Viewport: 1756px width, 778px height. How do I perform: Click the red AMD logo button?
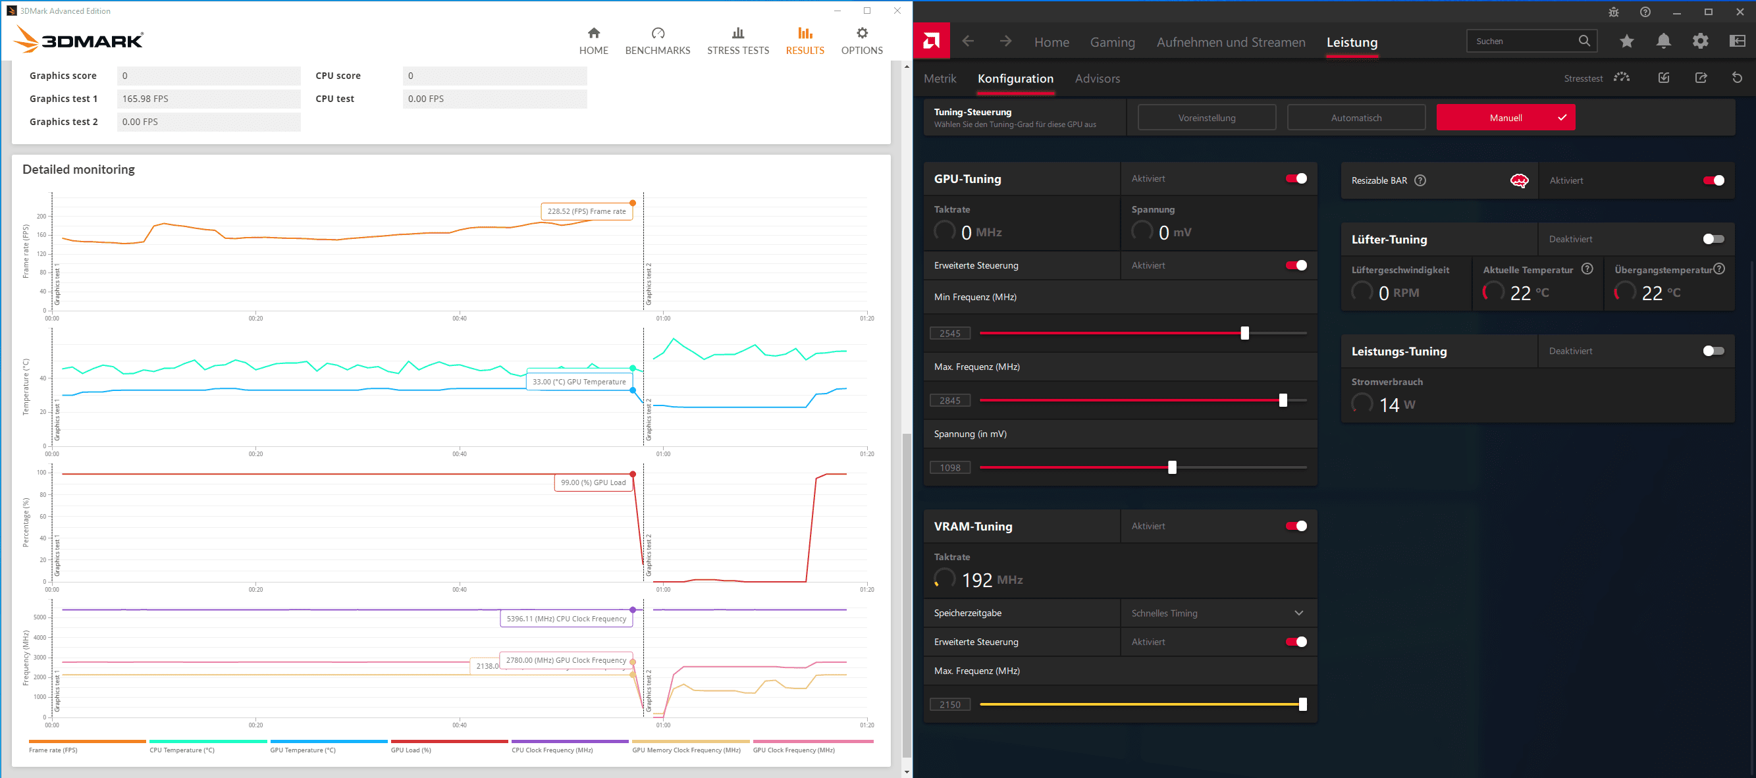931,41
